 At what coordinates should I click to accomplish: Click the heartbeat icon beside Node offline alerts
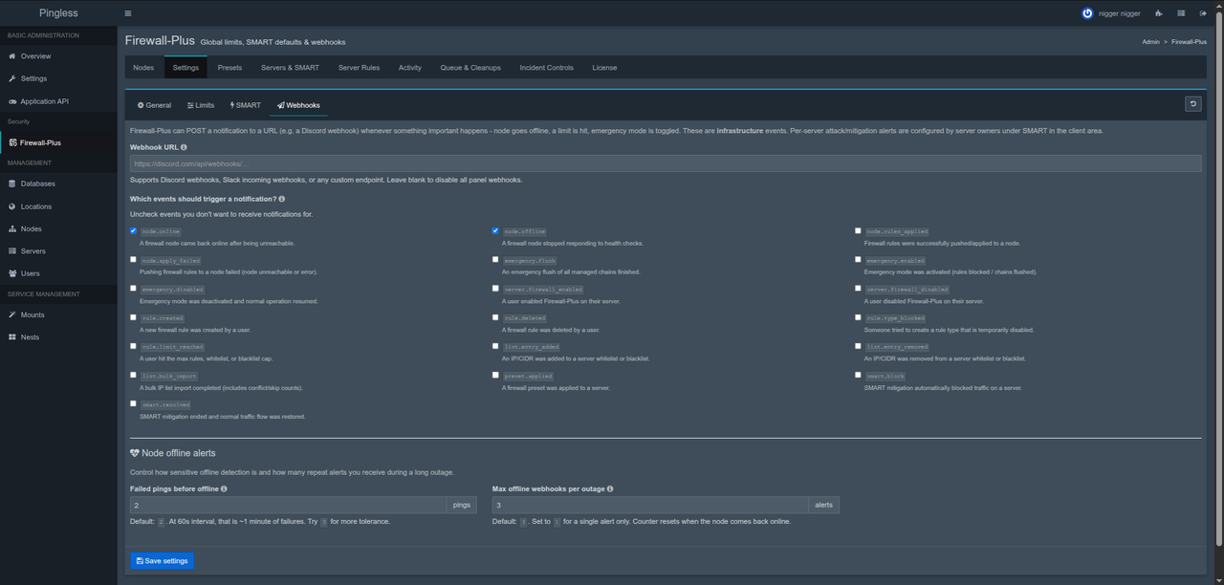click(x=135, y=453)
